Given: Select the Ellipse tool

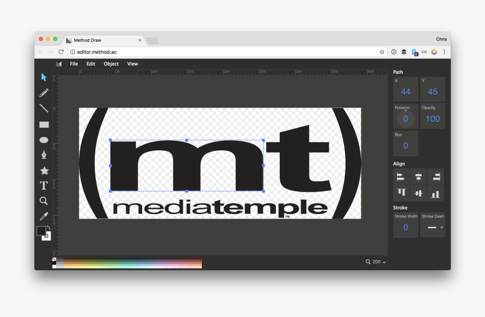Looking at the screenshot, I should pos(44,140).
